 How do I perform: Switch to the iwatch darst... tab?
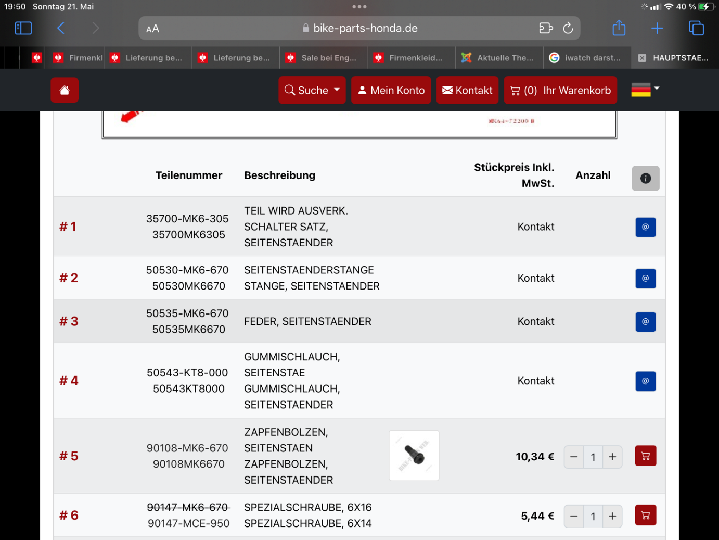587,58
